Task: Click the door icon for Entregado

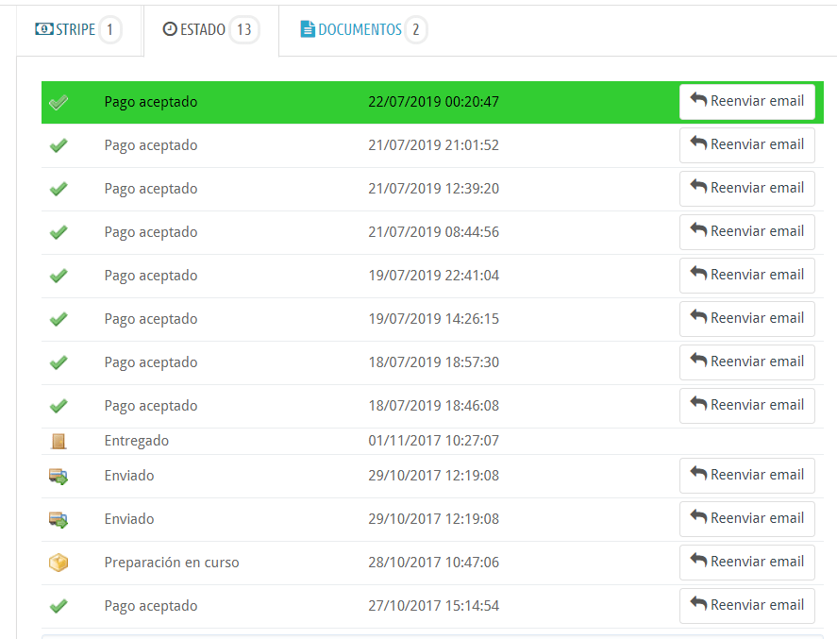Action: click(x=59, y=442)
